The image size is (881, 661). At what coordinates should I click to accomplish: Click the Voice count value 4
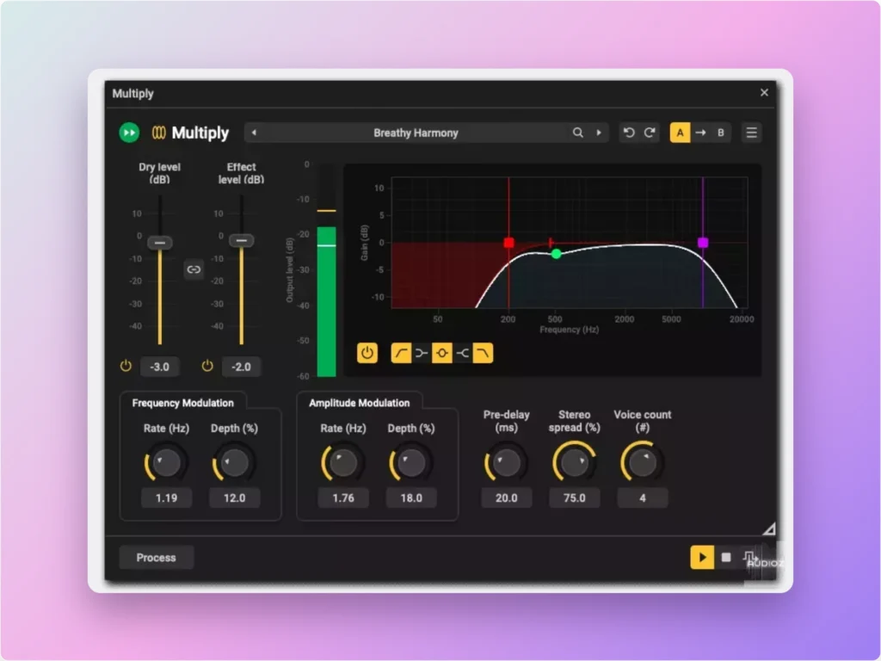click(642, 498)
